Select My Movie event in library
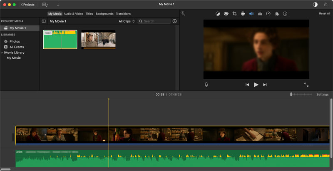This screenshot has height=171, width=333. pos(14,58)
